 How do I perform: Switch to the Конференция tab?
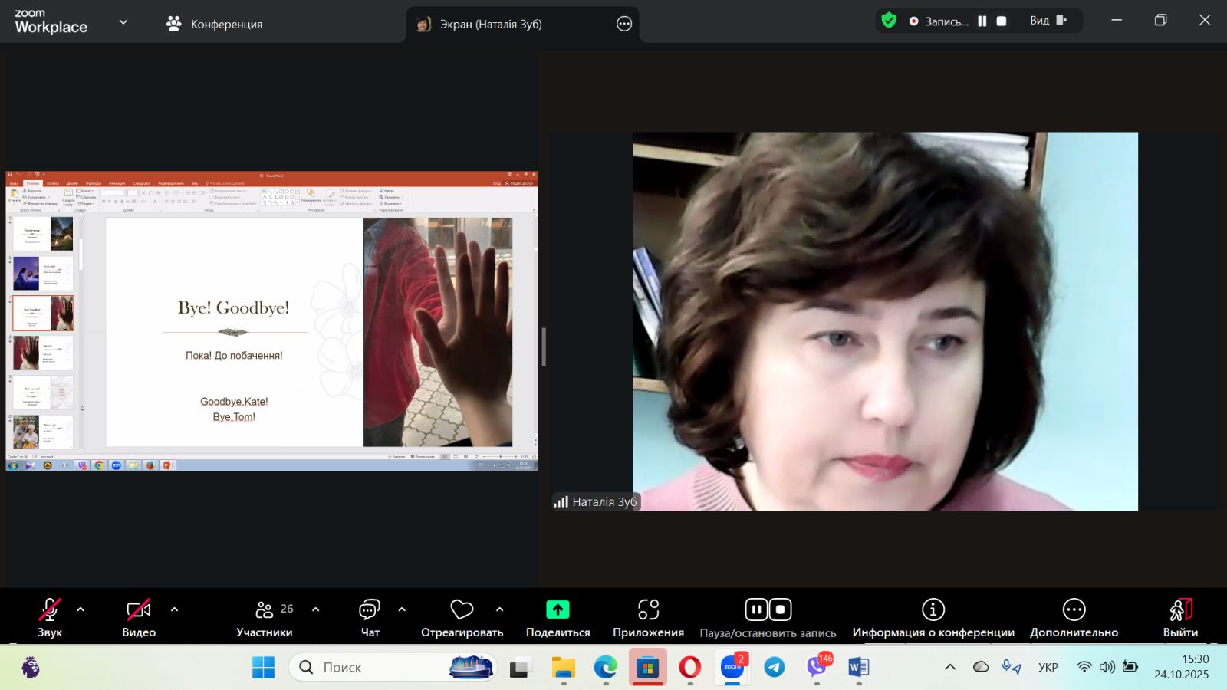pyautogui.click(x=215, y=24)
